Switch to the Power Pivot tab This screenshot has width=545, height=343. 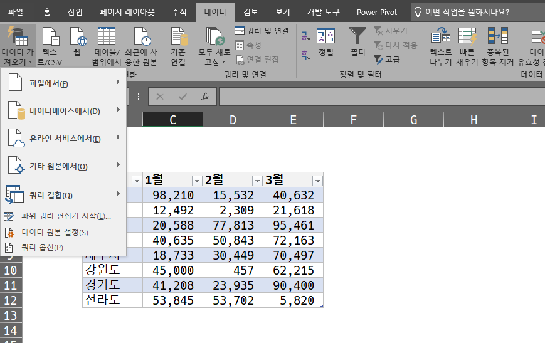377,12
